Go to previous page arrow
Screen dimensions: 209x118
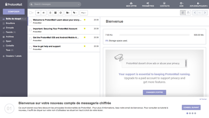tap(195, 13)
